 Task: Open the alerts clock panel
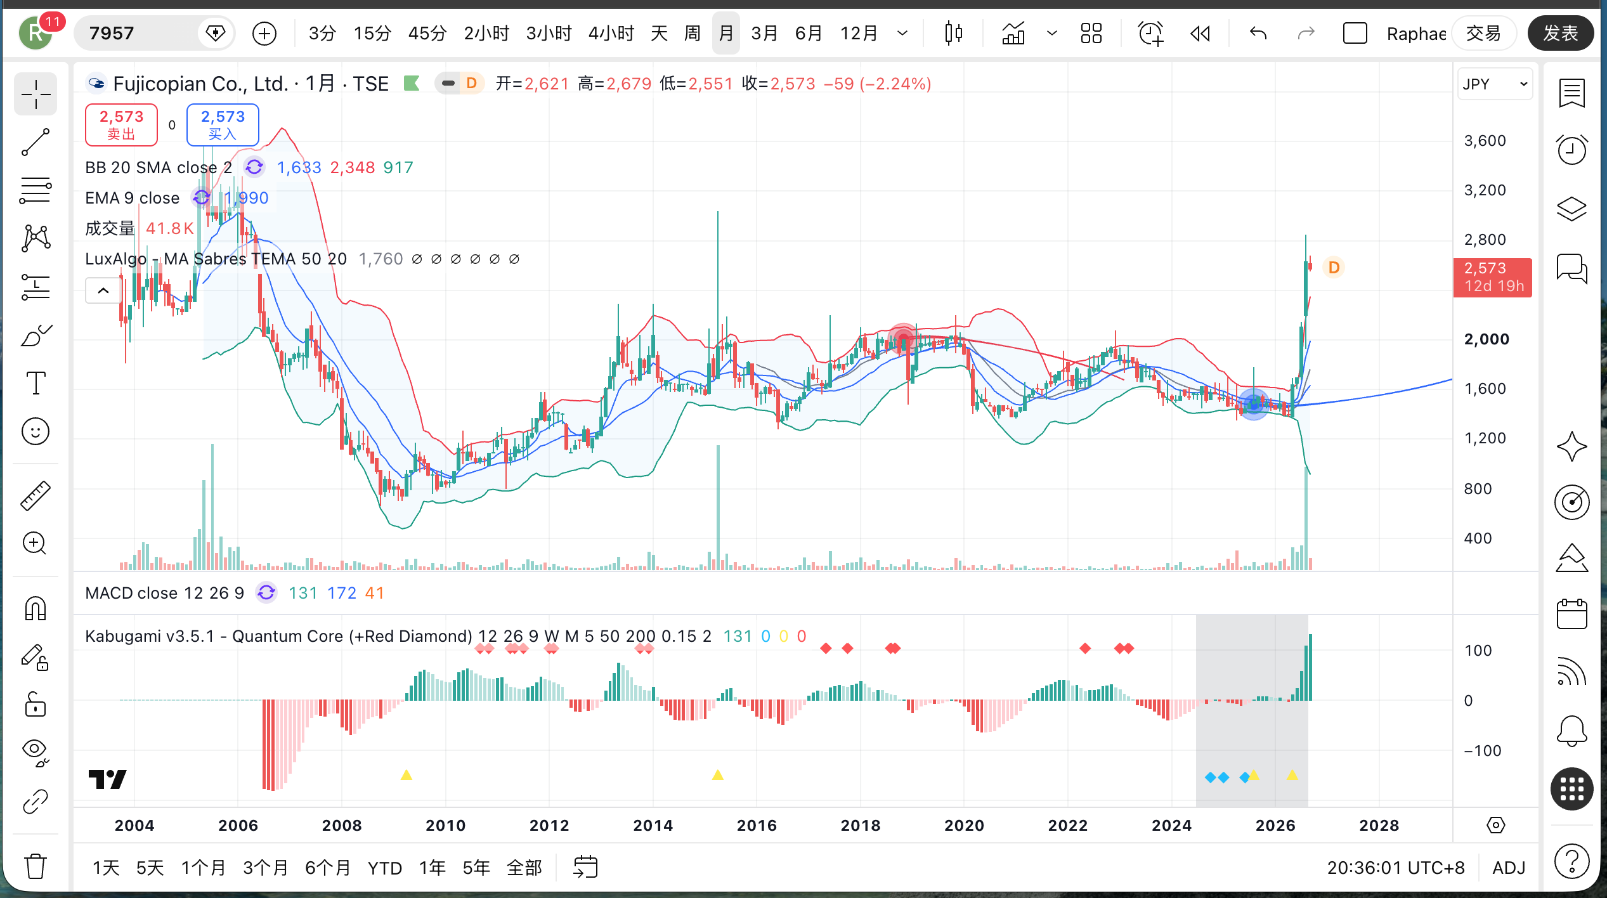click(1572, 150)
